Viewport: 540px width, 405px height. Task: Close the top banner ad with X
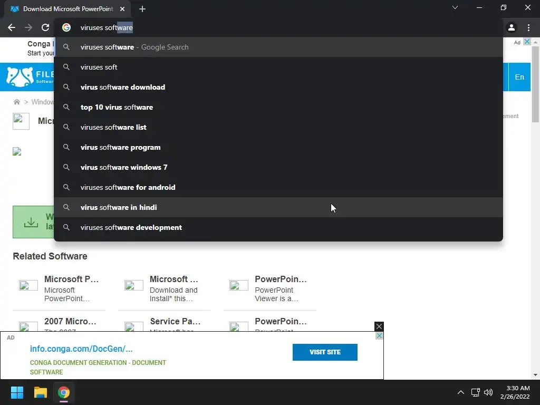click(x=527, y=42)
